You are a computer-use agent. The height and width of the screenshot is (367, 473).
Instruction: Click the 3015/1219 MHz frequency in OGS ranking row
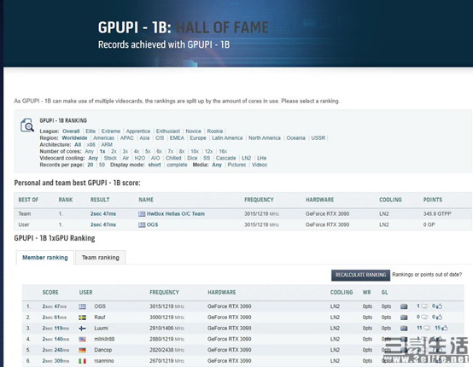(166, 306)
